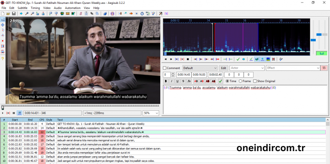Image resolution: width=330 pixels, height=164 pixels.
Task: Select the standard crosshair video tool
Action: point(3,20)
